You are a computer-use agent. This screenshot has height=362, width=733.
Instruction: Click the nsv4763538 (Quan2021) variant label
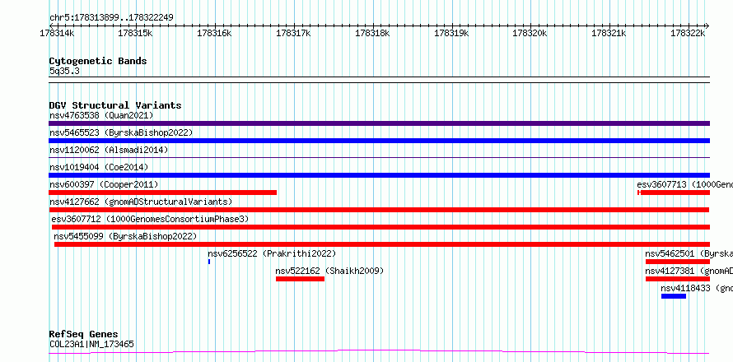(x=101, y=115)
